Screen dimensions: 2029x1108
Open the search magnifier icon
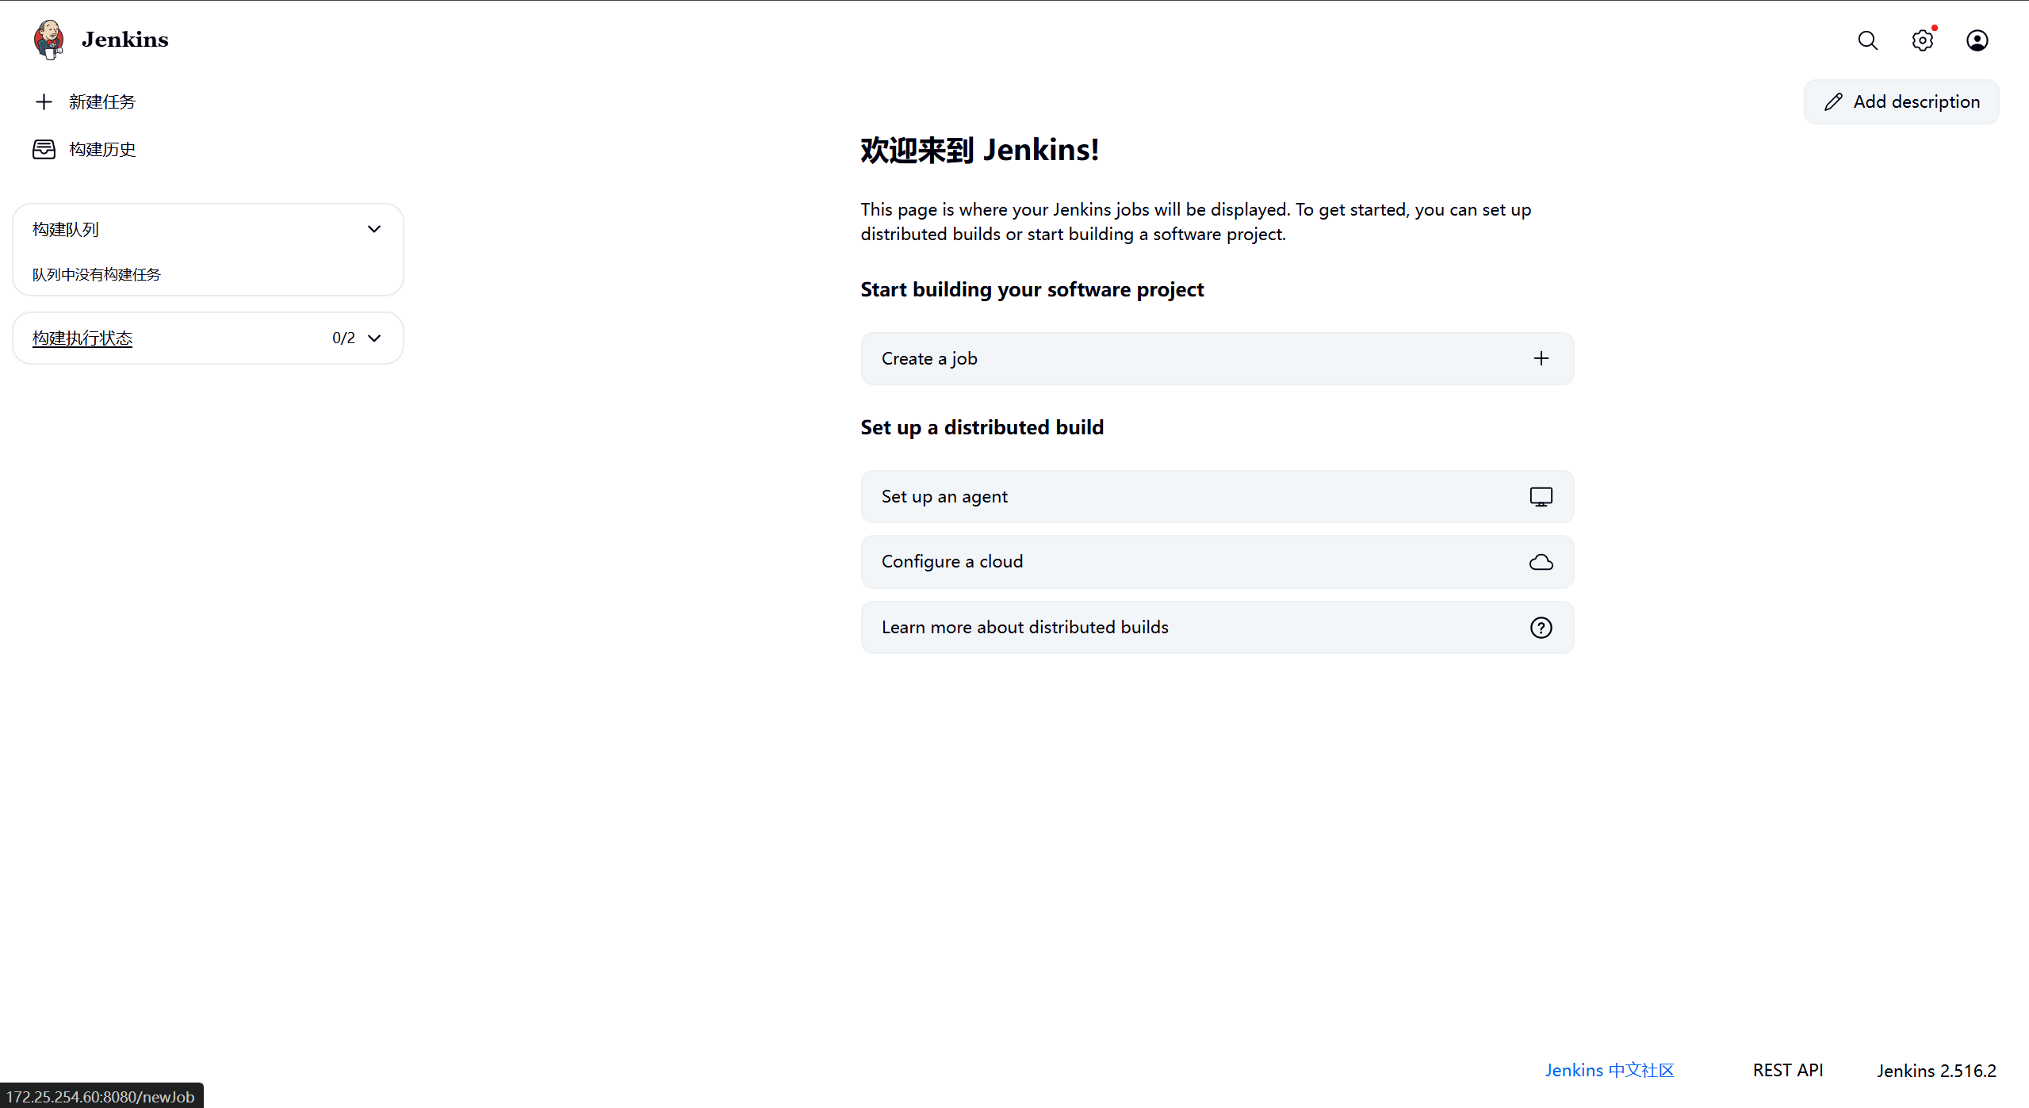tap(1867, 40)
